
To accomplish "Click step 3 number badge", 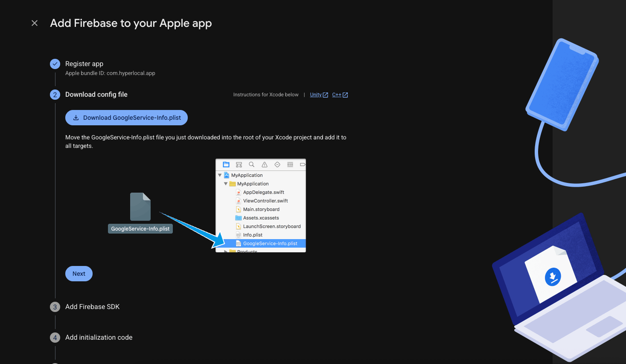I will 55,307.
